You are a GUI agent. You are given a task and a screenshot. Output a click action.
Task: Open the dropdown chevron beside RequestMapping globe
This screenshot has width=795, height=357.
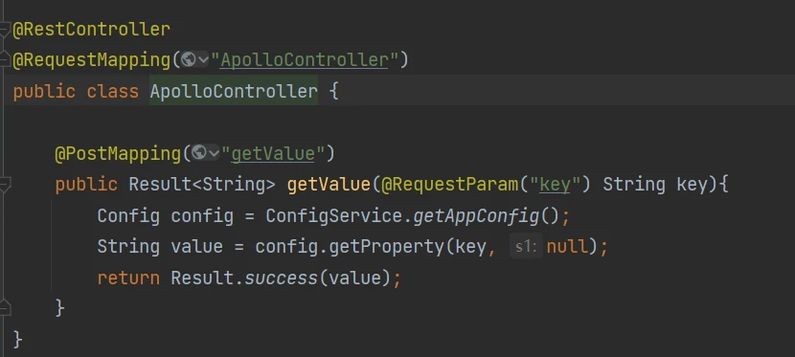(203, 60)
